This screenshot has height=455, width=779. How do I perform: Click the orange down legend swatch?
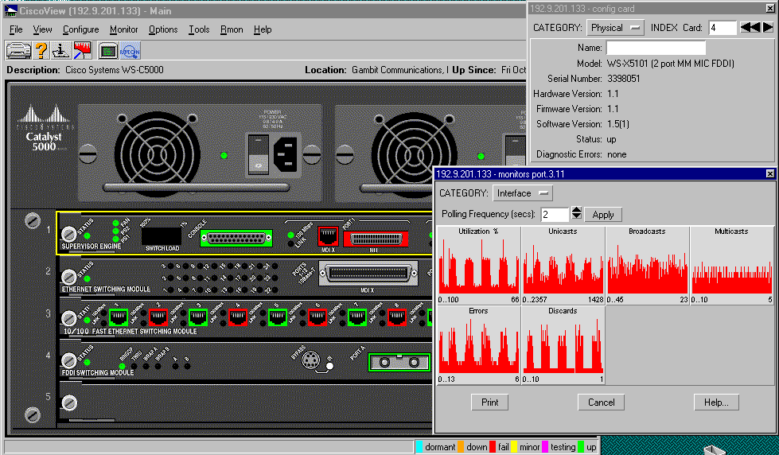461,446
